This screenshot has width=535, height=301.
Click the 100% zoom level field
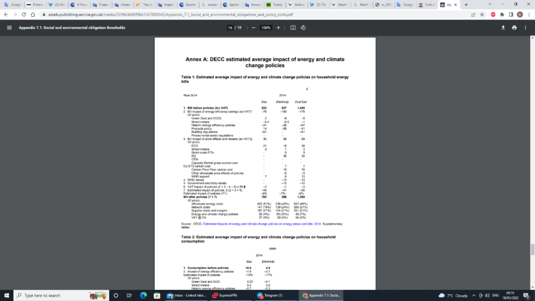(x=265, y=27)
